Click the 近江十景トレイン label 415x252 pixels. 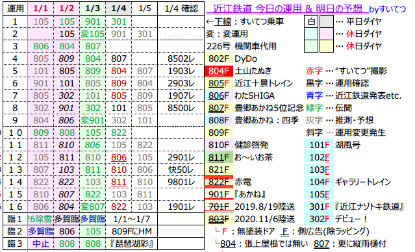point(264,83)
